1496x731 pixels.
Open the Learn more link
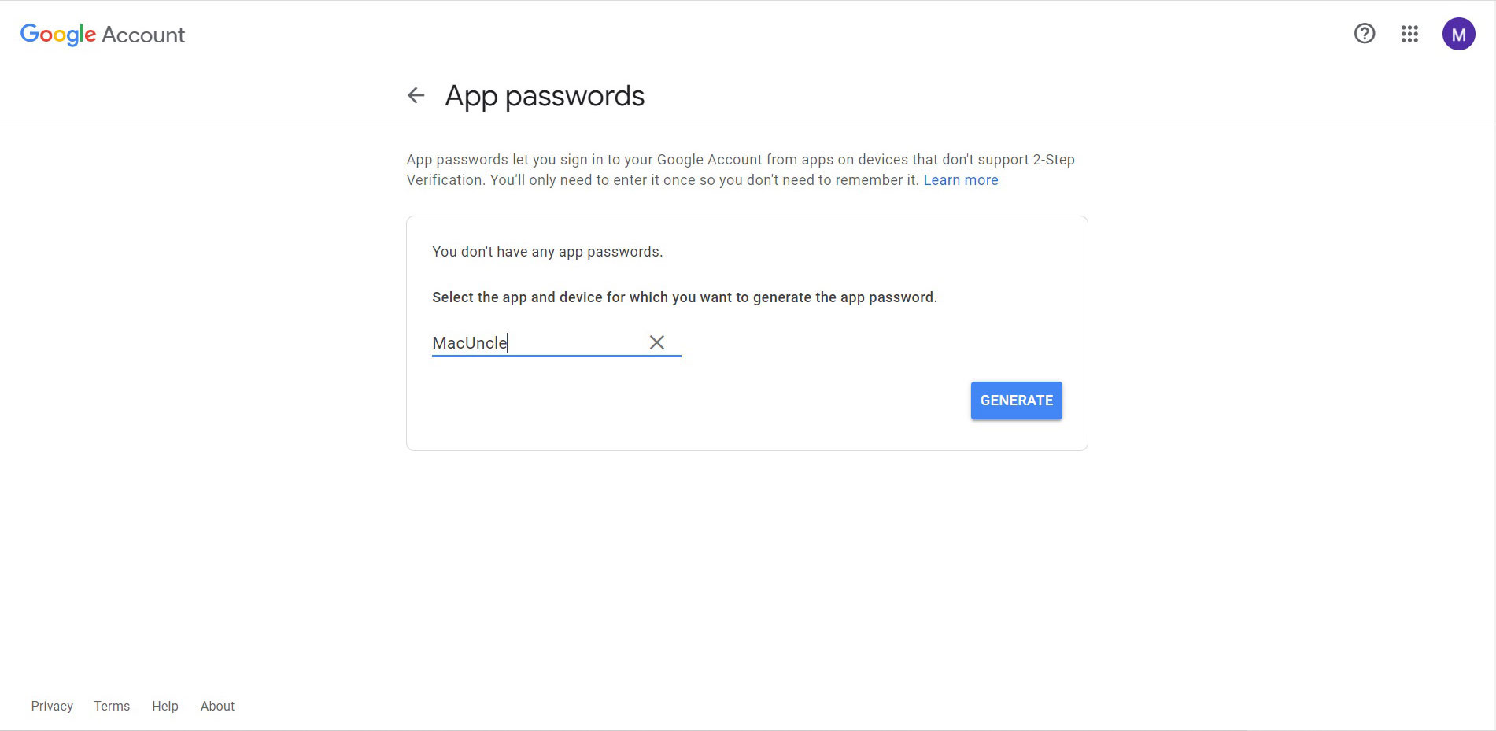960,180
